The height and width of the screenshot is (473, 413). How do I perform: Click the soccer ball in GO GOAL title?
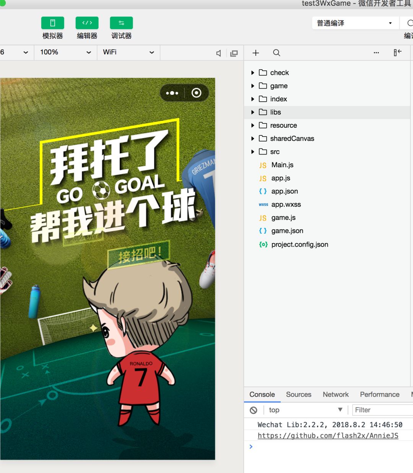pos(101,190)
